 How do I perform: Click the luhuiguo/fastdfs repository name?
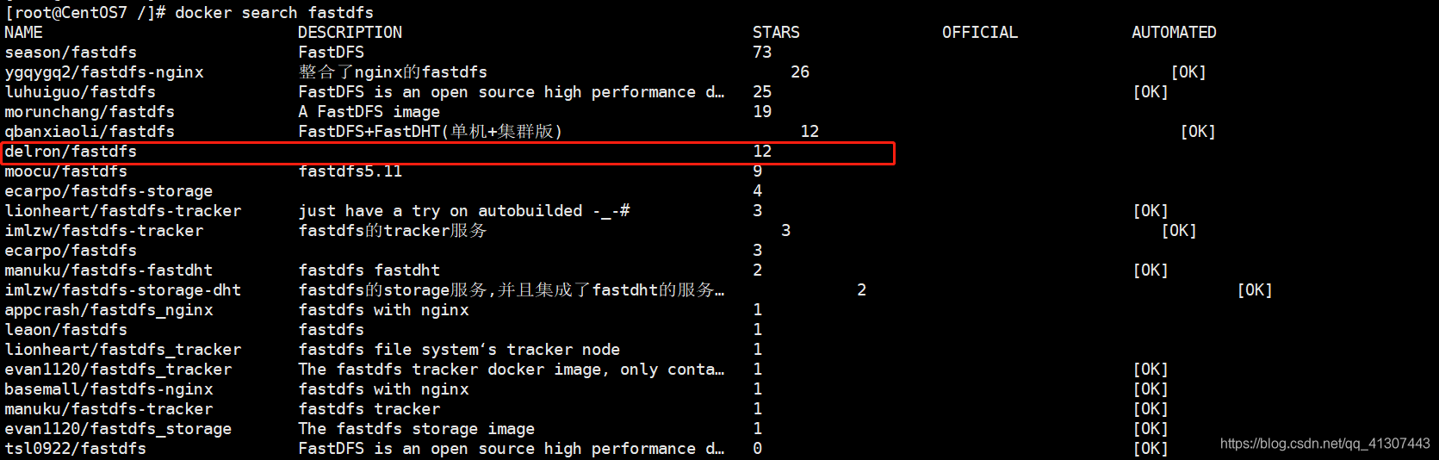80,92
